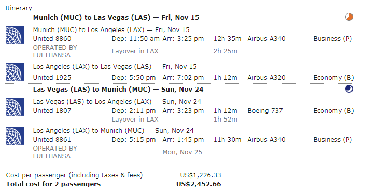
Task: Click United logo beside flight United 8861
Action: point(15,136)
